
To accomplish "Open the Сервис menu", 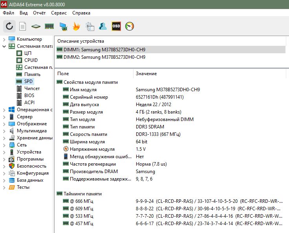I will point(59,13).
